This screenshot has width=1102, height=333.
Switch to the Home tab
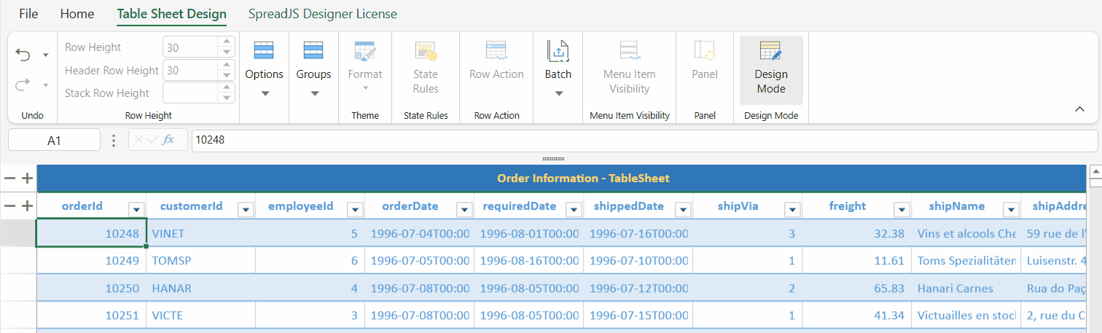tap(77, 14)
